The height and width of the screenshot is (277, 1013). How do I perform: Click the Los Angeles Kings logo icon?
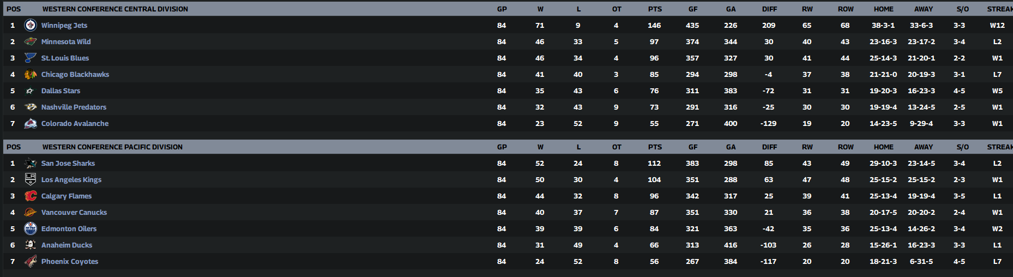(31, 179)
